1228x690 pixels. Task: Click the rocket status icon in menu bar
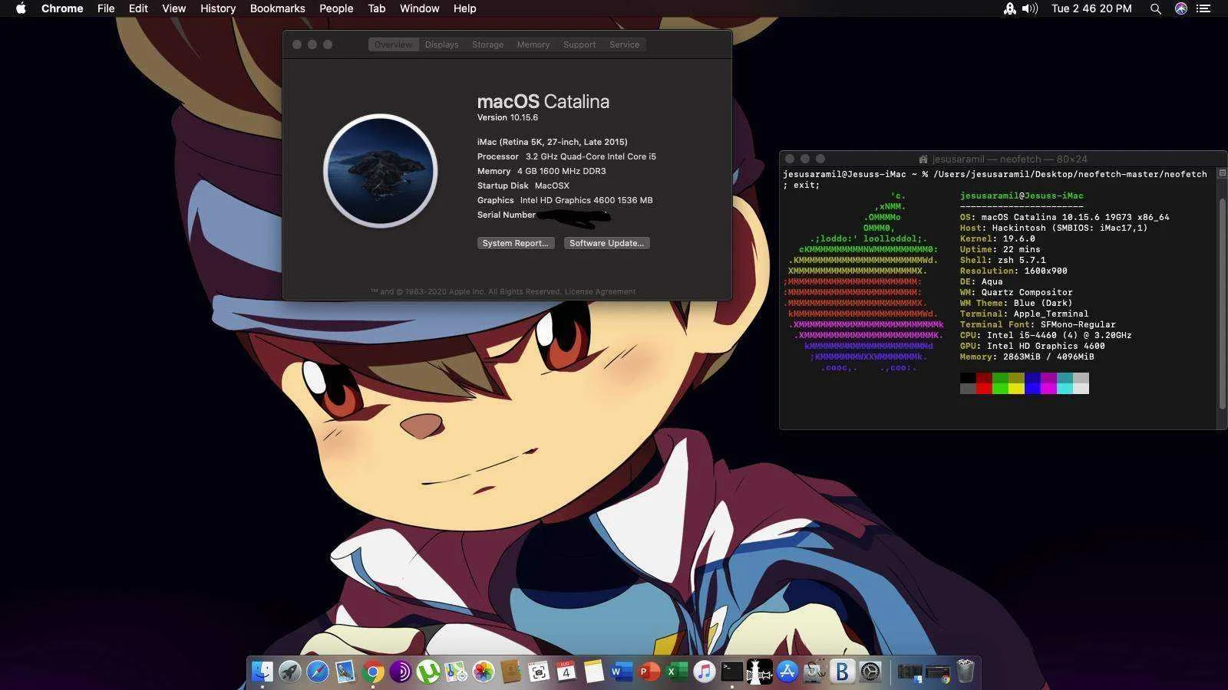point(1009,8)
